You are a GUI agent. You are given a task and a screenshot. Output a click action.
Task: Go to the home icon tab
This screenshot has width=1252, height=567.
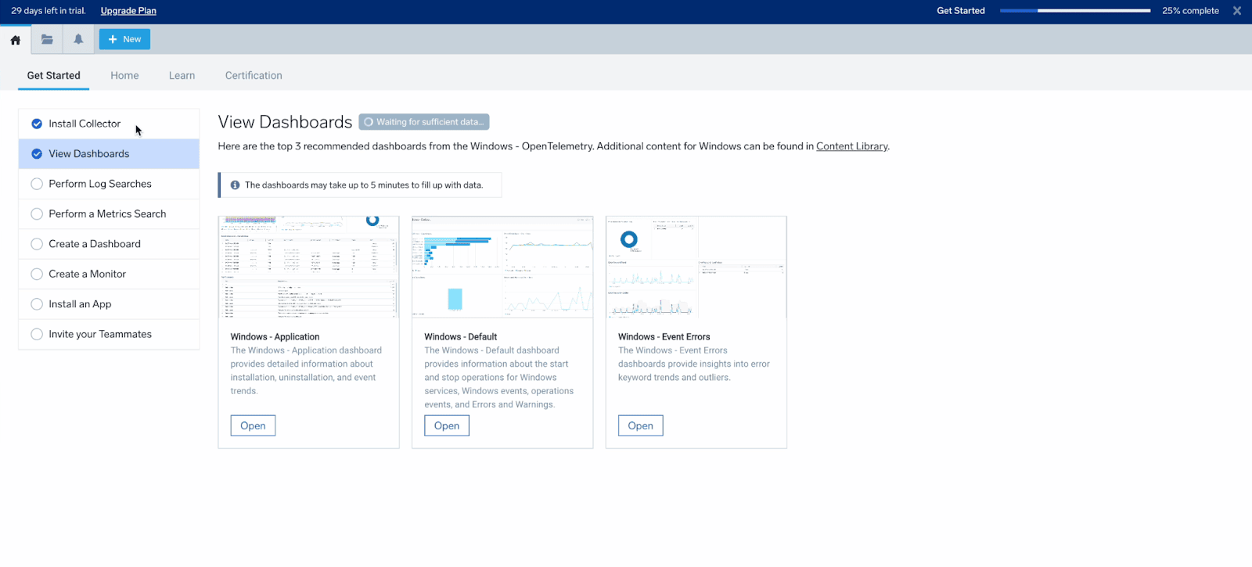[x=16, y=40]
